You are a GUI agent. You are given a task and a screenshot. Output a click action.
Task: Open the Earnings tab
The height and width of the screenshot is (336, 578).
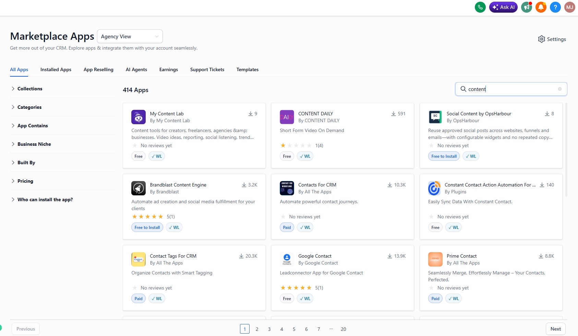click(169, 69)
